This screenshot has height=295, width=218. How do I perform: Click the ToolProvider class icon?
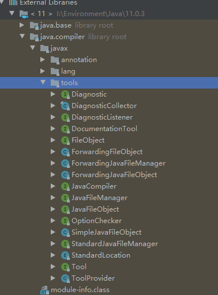[65, 278]
